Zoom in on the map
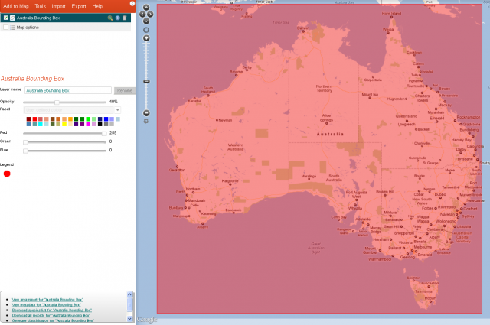Image resolution: width=490 pixels, height=325 pixels. (146, 37)
